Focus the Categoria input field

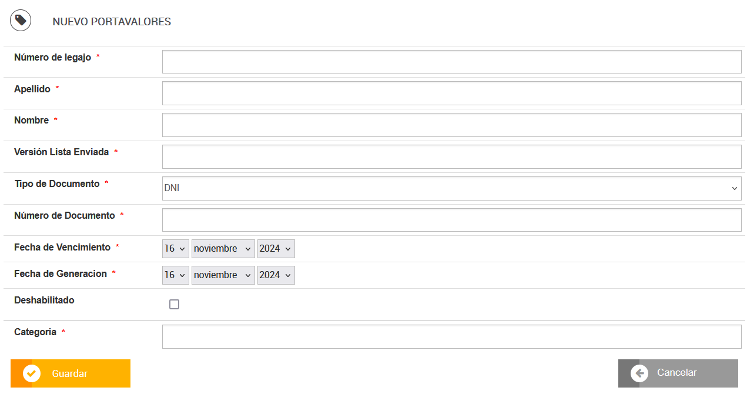[x=451, y=336]
